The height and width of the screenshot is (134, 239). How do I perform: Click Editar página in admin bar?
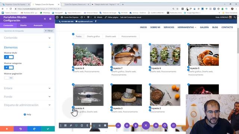[x=111, y=17]
